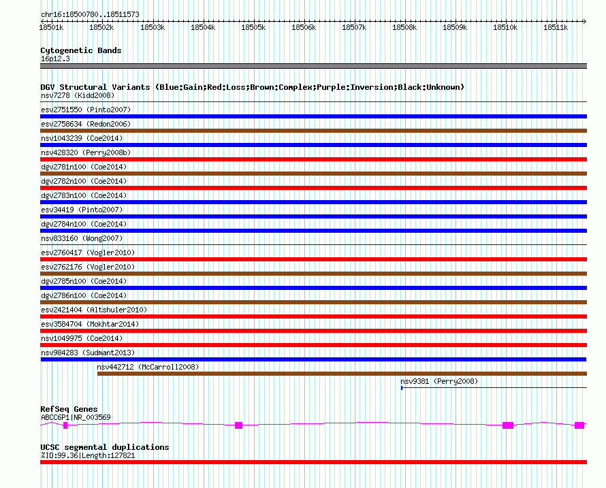Open nsv9381 (Perry2008) variant
The image size is (606, 488).
[x=439, y=381]
